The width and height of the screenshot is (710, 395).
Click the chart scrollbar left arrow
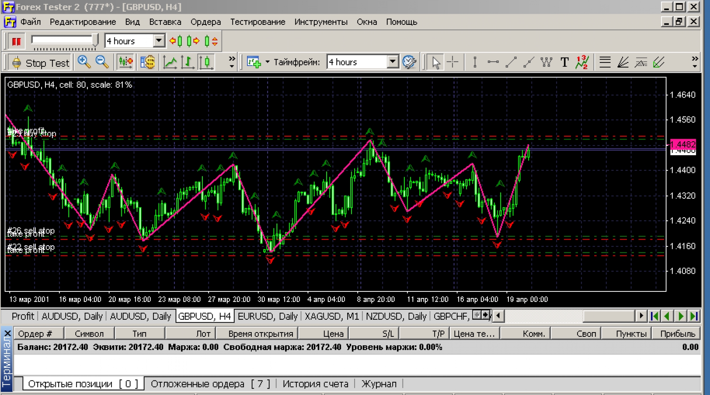pyautogui.click(x=498, y=316)
